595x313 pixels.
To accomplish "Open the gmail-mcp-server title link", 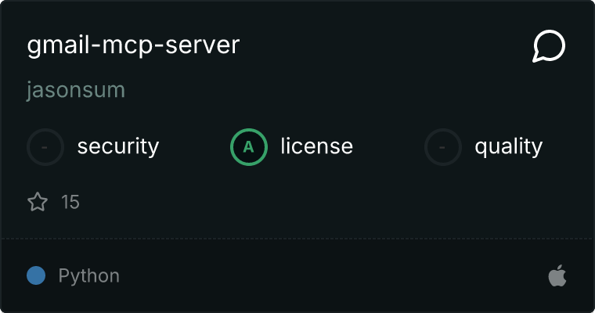I will (133, 45).
